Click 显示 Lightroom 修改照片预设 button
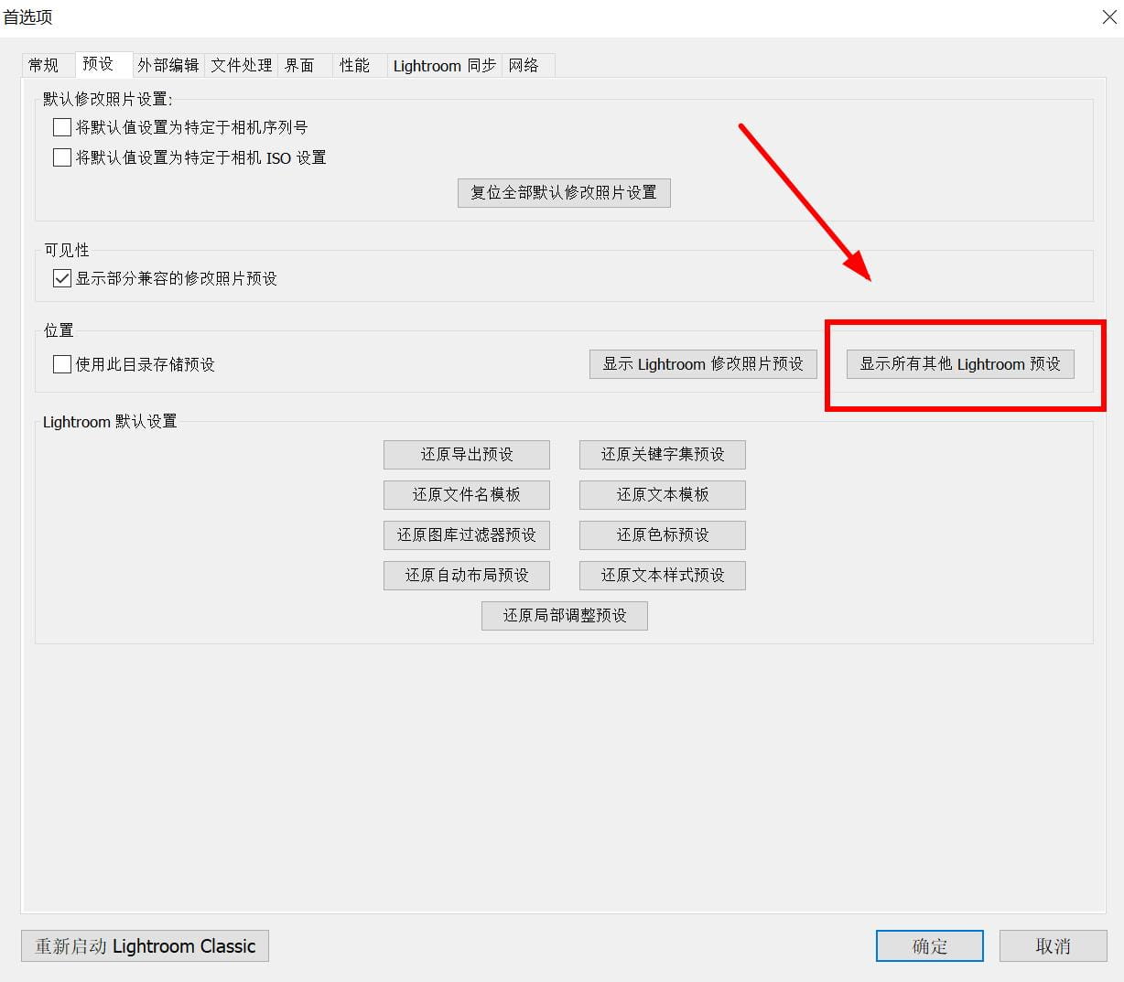Screen dimensions: 1124x982 pyautogui.click(x=703, y=364)
